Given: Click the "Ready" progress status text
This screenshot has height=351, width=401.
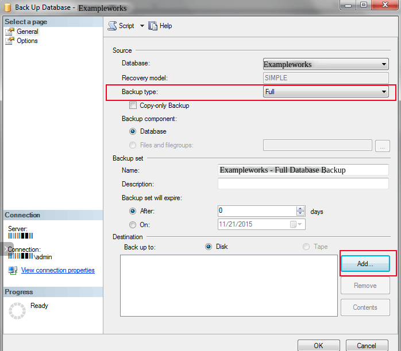Looking at the screenshot, I should click(39, 306).
